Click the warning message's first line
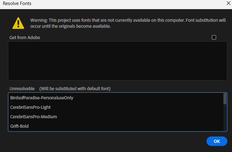The height and width of the screenshot is (152, 232). (x=128, y=20)
